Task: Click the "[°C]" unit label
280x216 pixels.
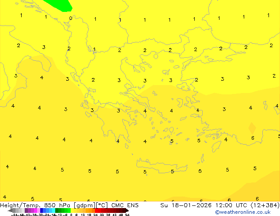Action: pos(102,205)
